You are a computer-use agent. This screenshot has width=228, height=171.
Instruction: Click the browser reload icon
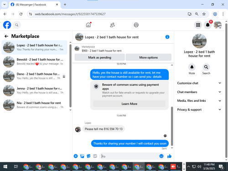pyautogui.click(x=21, y=14)
